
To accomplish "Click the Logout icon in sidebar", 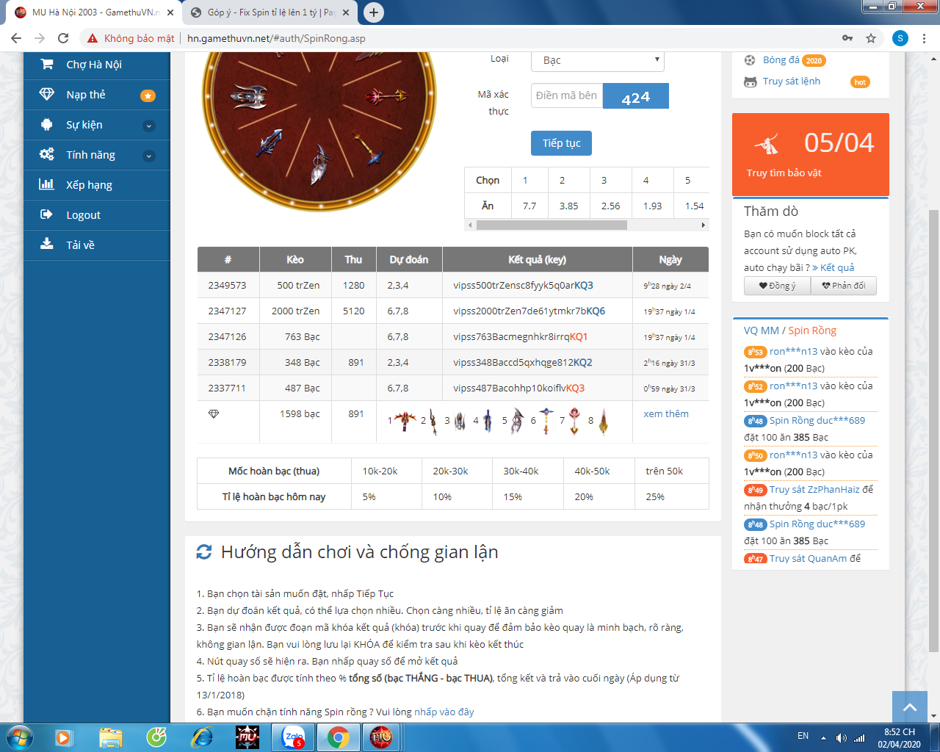I will coord(47,214).
